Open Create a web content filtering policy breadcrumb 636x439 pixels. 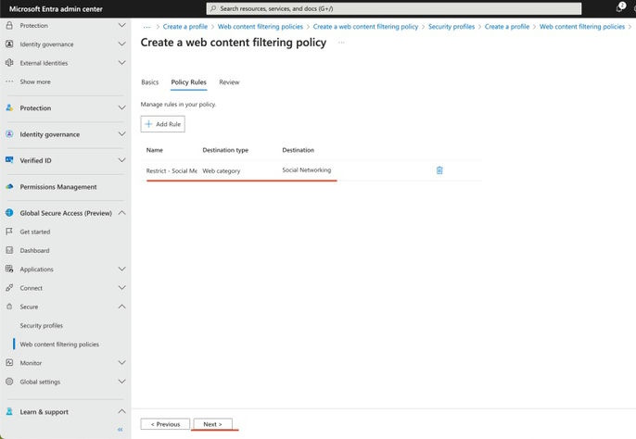365,26
